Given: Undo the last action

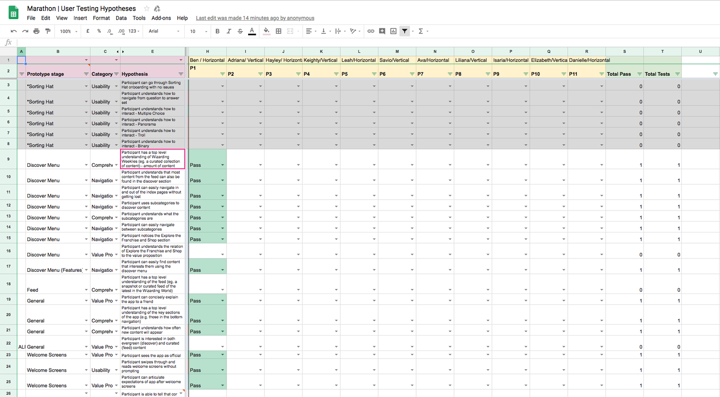Looking at the screenshot, I should point(14,31).
